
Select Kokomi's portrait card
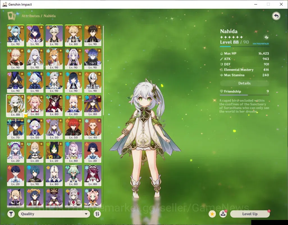coord(74,105)
